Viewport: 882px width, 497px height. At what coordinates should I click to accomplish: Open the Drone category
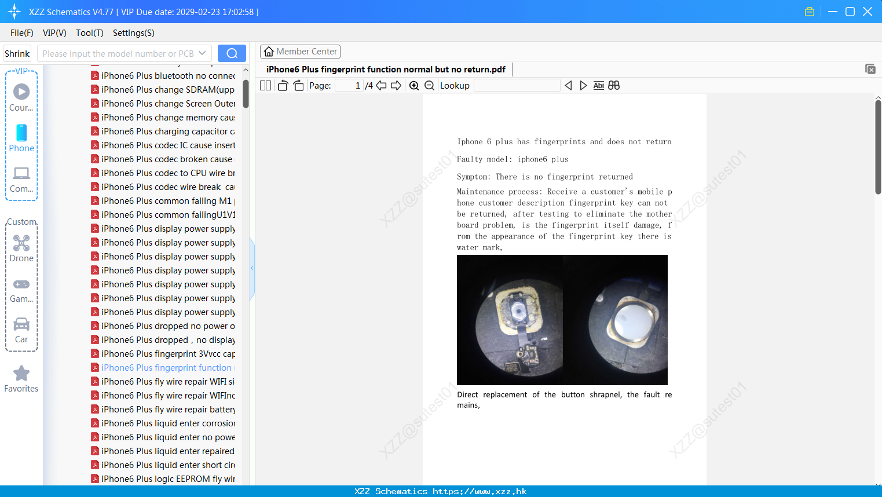click(21, 248)
